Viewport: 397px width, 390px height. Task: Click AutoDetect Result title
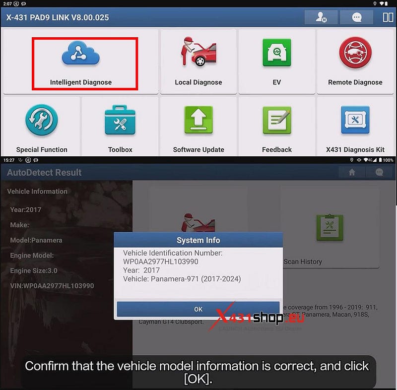[x=44, y=172]
